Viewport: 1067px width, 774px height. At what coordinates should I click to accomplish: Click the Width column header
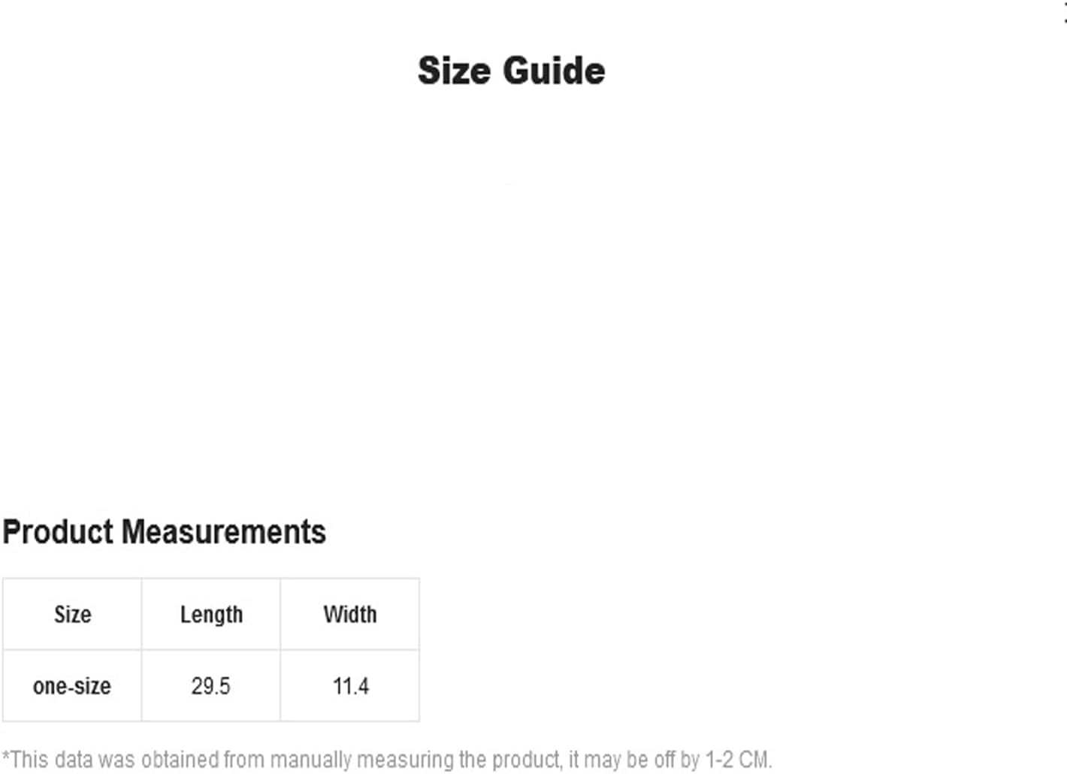coord(350,614)
